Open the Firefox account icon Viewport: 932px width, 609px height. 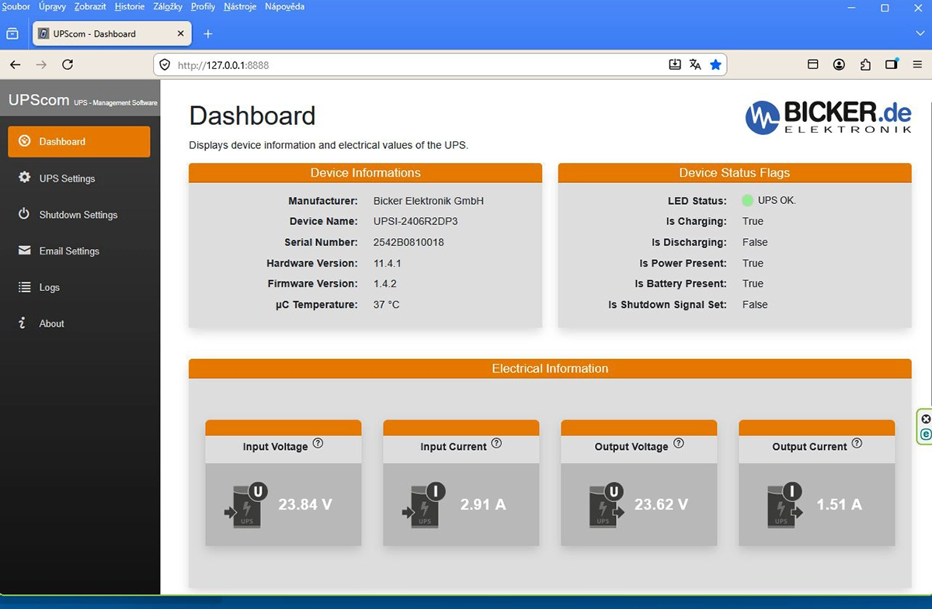coord(840,65)
